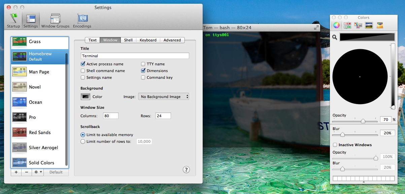
Task: Uncheck Active process name
Action: point(83,64)
